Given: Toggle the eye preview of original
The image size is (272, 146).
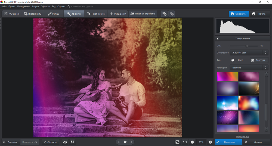Looking at the screenshot, I should click(x=65, y=142).
